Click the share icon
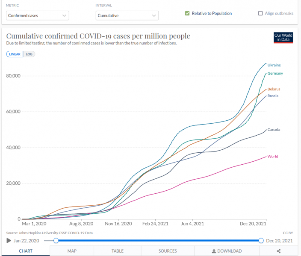 coord(278,251)
